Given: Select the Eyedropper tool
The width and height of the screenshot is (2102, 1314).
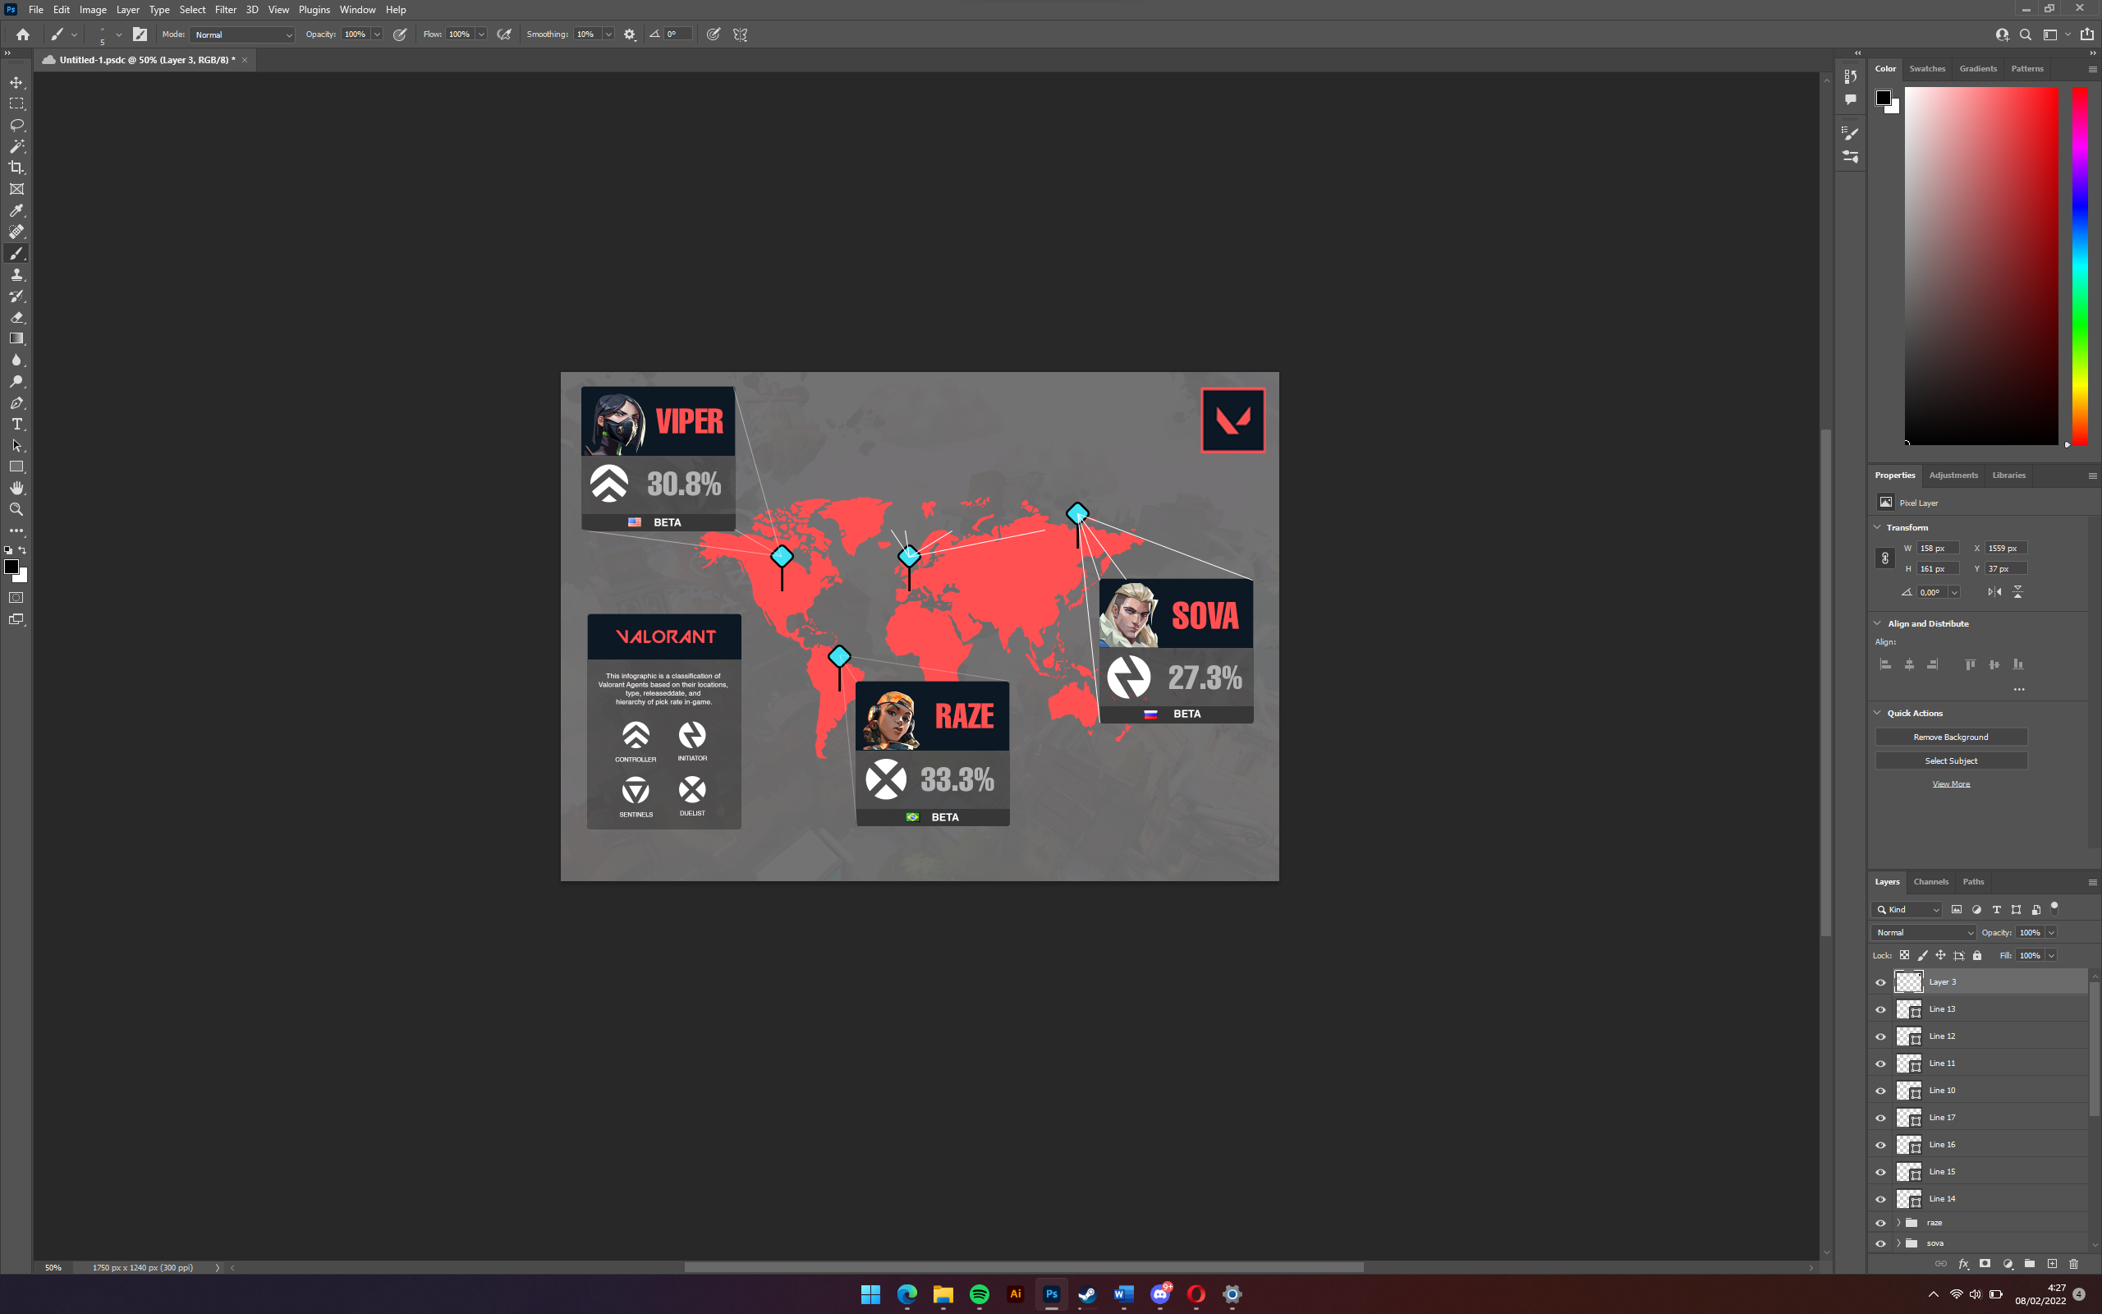Looking at the screenshot, I should pyautogui.click(x=16, y=210).
